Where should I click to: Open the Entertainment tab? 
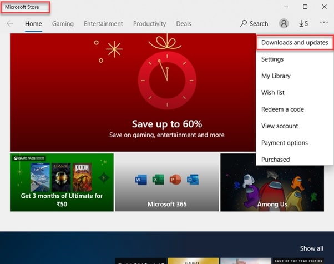(x=103, y=24)
